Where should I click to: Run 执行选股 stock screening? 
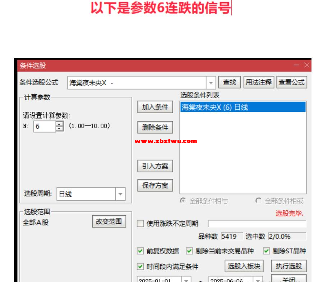coord(288,266)
